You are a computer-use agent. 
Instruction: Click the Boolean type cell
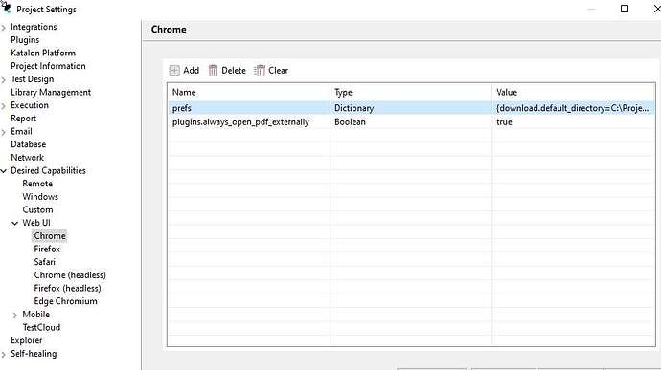coord(411,122)
